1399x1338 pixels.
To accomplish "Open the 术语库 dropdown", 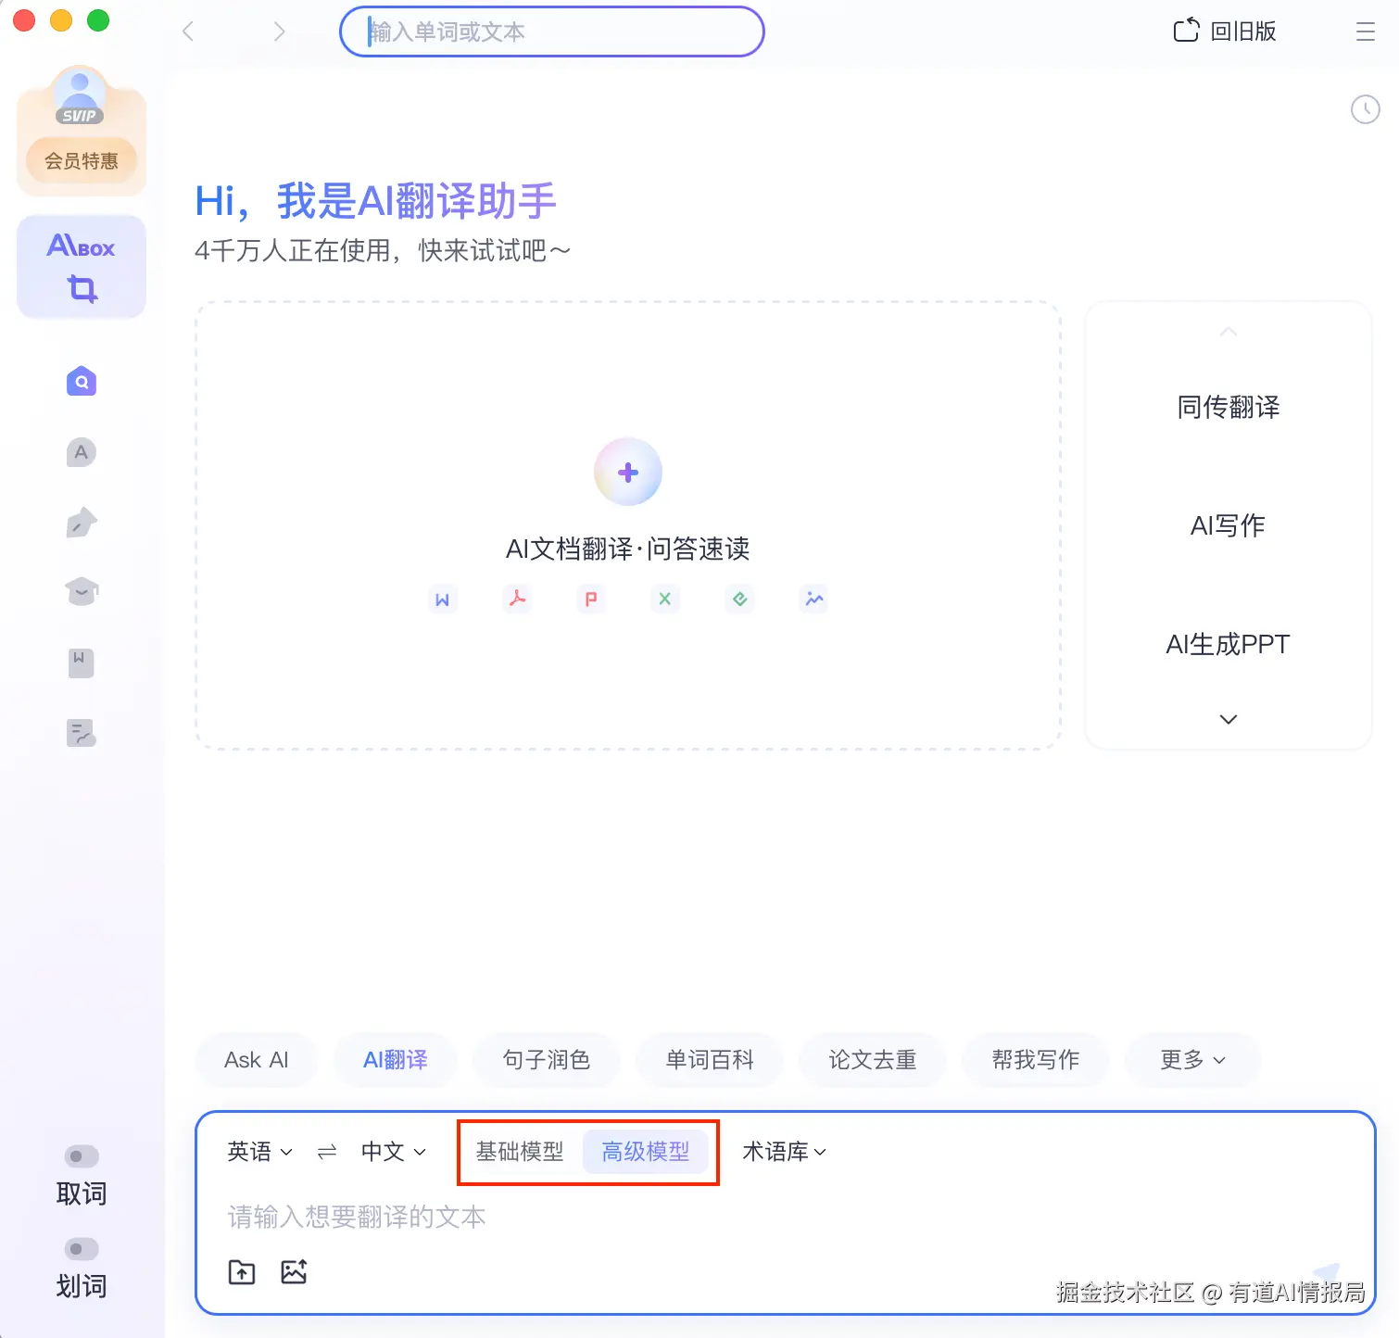I will [783, 1151].
